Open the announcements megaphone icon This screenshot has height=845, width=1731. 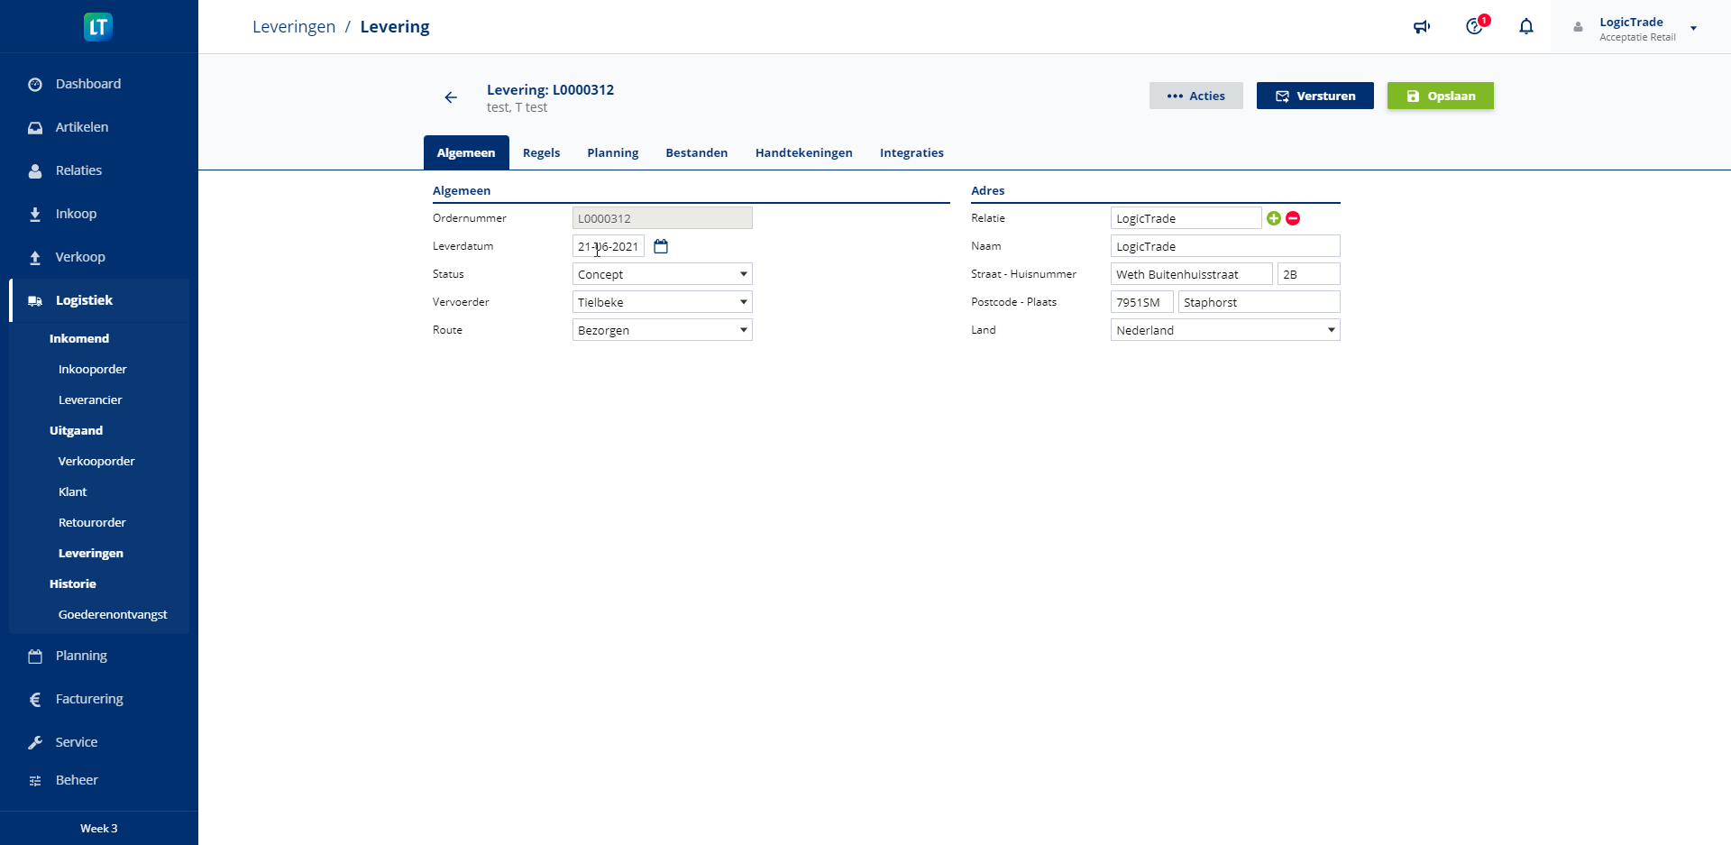(1422, 27)
